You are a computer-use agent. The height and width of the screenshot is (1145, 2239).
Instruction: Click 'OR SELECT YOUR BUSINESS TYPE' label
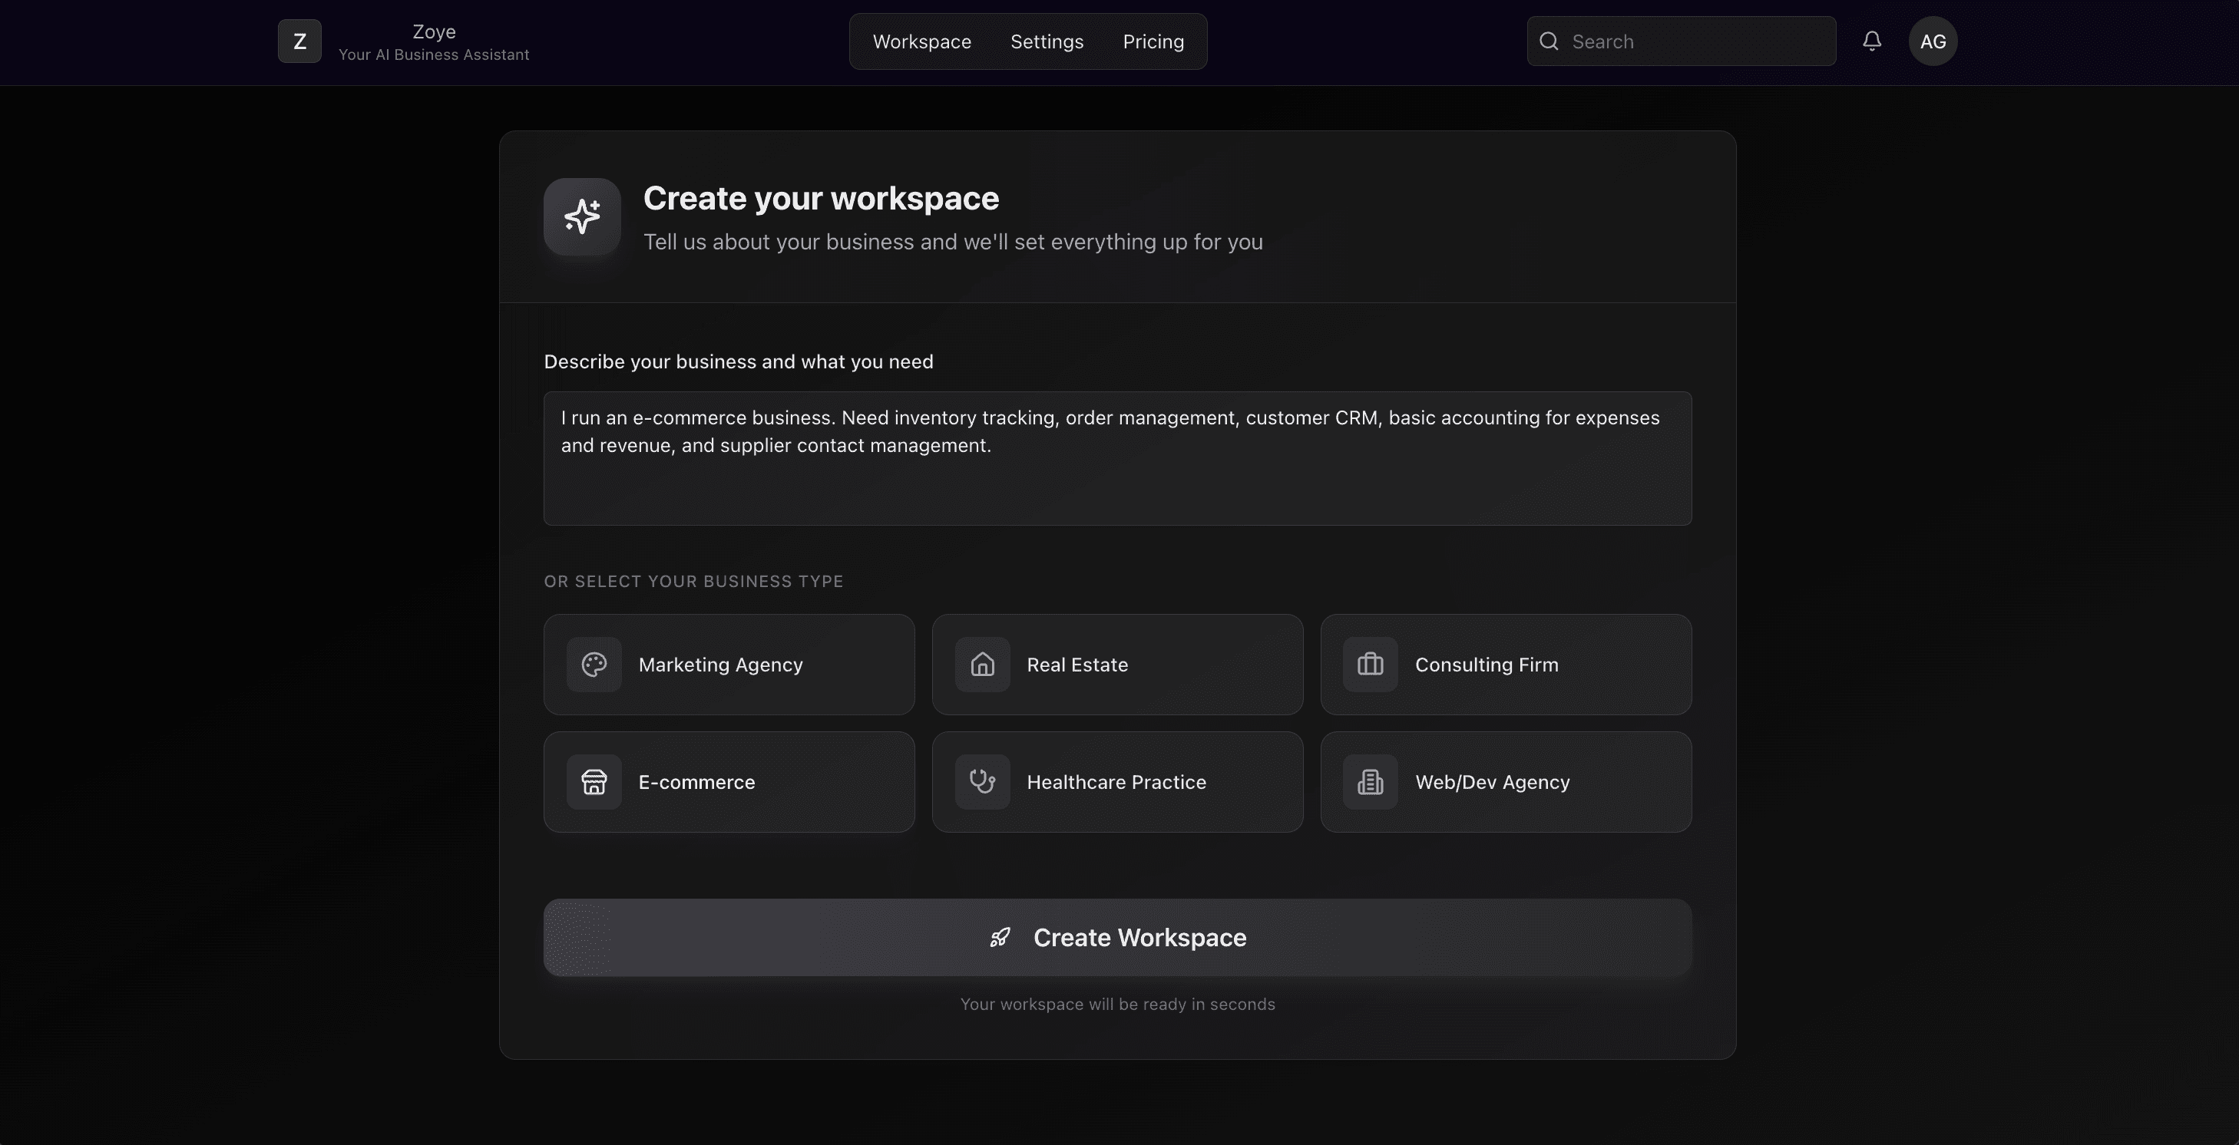[693, 581]
